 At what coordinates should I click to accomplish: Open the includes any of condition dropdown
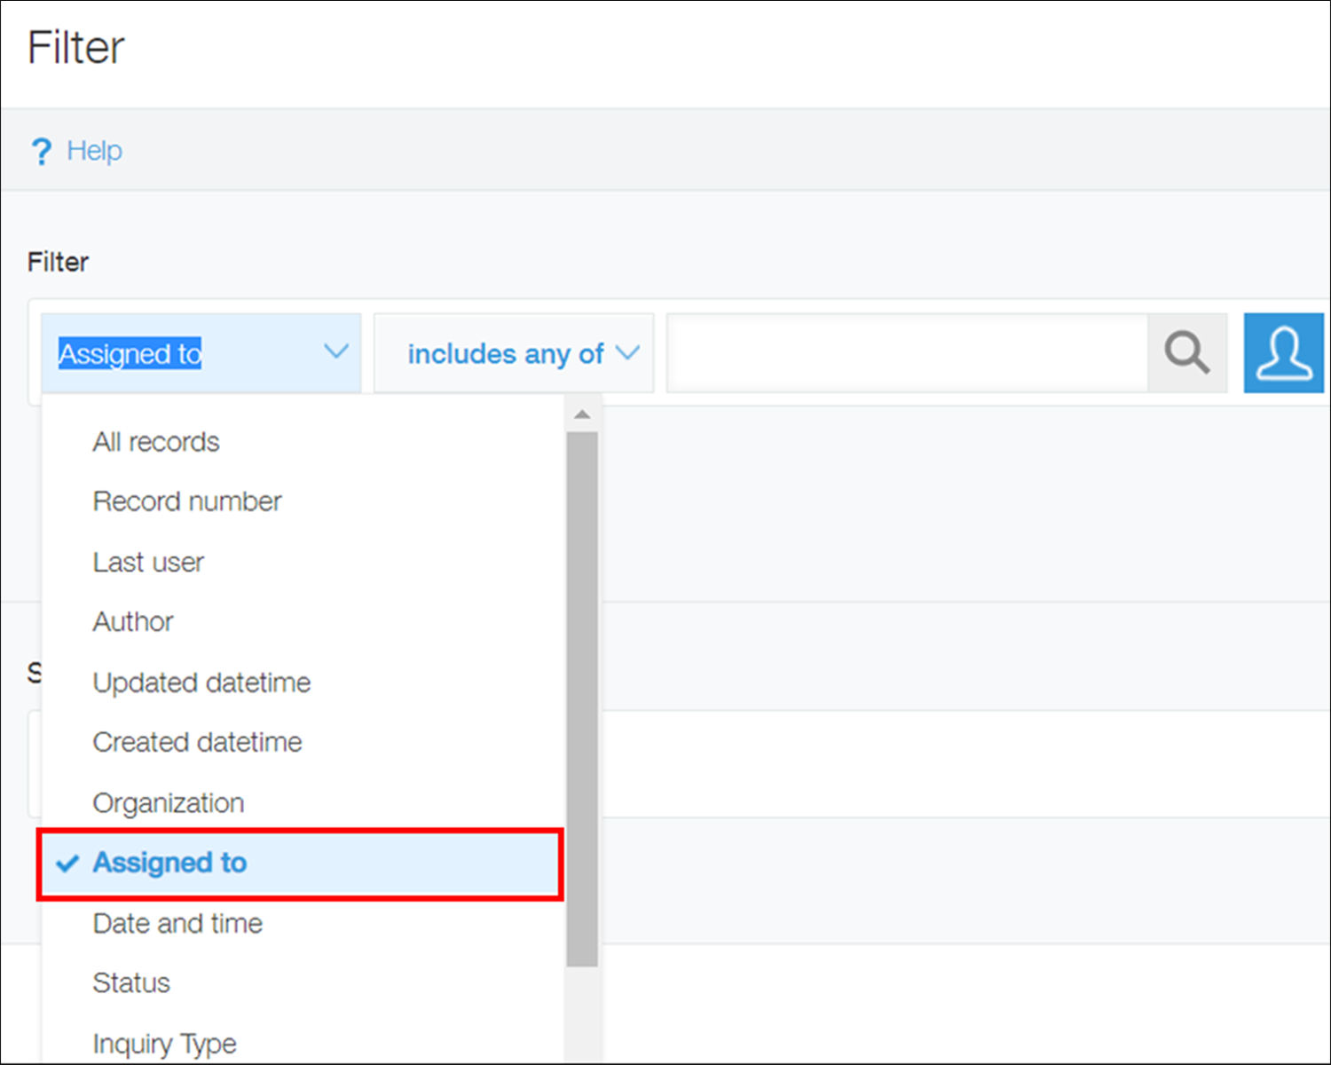513,352
